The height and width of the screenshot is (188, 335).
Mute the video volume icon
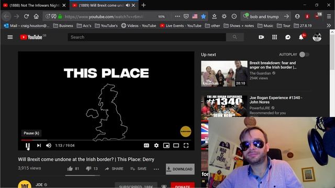pyautogui.click(x=49, y=145)
